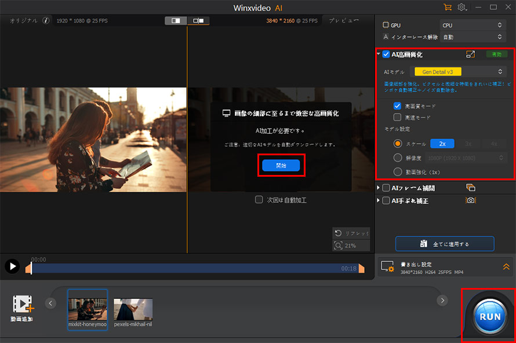Click the AI upscaling expand-size icon

click(x=471, y=54)
